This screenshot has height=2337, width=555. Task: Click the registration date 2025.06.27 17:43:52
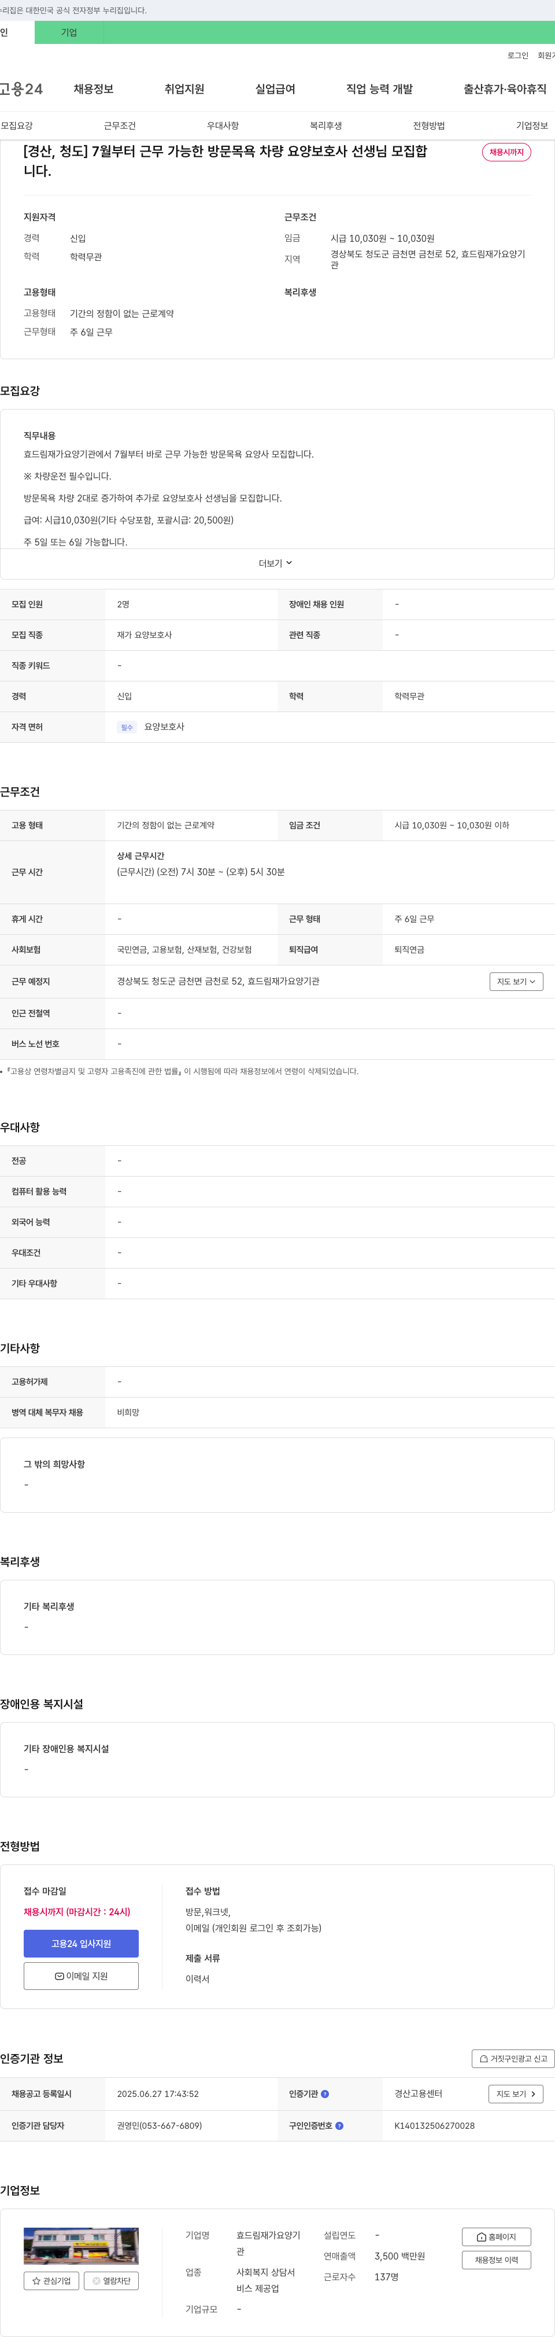point(158,2094)
